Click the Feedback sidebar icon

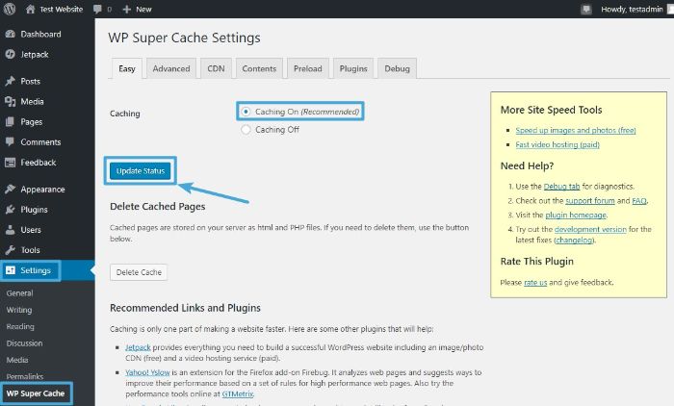tap(11, 163)
